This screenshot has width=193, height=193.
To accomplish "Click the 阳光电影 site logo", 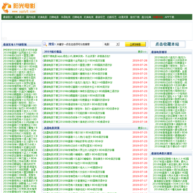I will coord(19,8).
